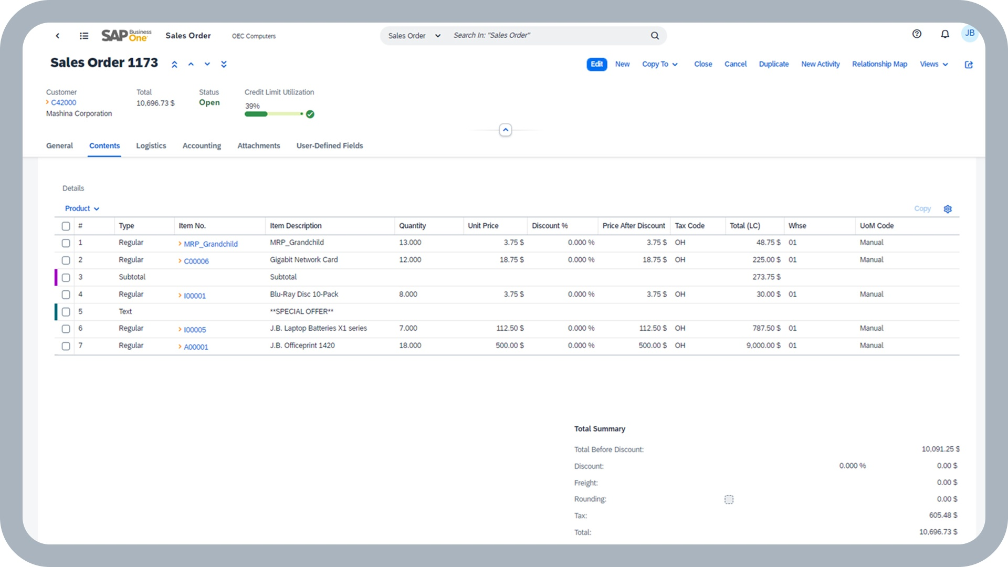Click the Duplicate button
Image resolution: width=1008 pixels, height=567 pixels.
coord(774,64)
